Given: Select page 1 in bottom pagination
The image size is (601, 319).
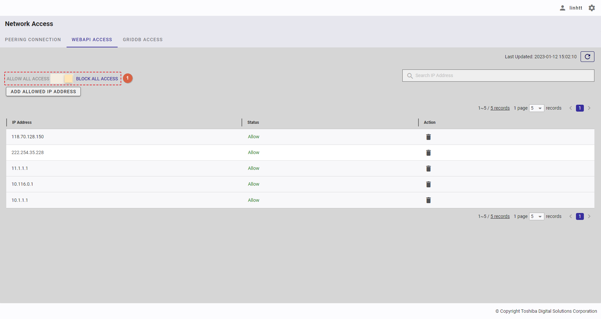Looking at the screenshot, I should 580,217.
